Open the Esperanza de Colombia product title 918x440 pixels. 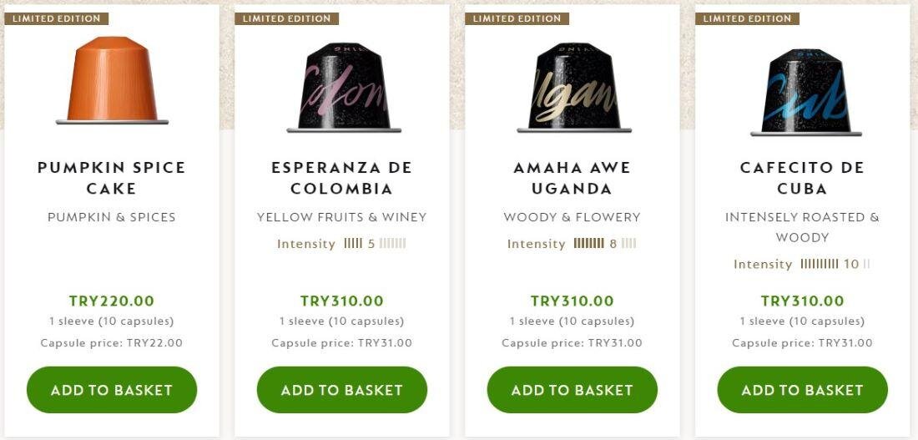tap(342, 178)
